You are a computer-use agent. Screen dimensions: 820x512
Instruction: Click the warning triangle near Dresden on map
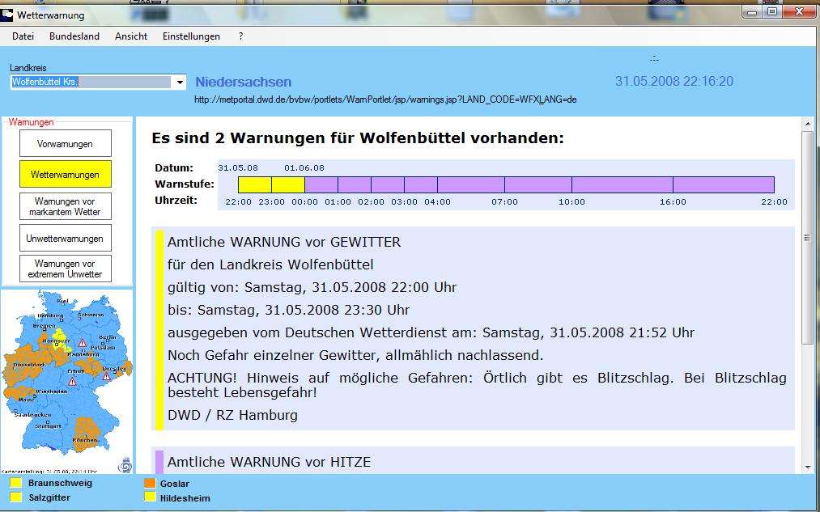click(107, 374)
